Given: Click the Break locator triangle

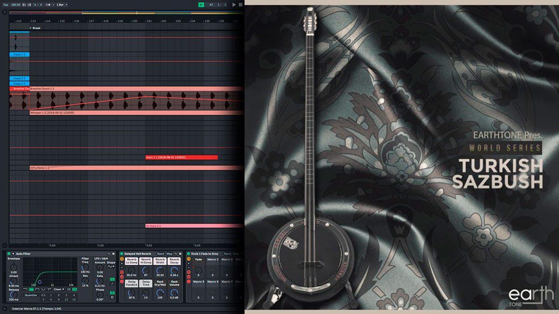Looking at the screenshot, I should (x=31, y=28).
